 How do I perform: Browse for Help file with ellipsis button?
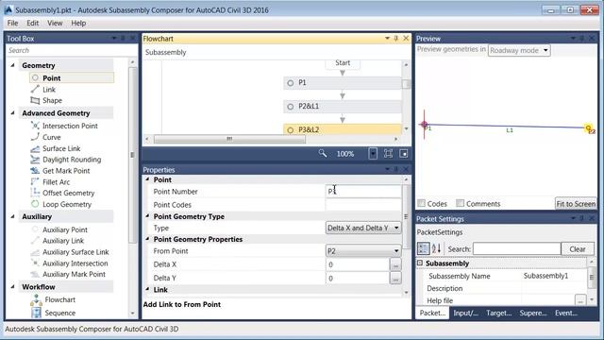(x=580, y=300)
